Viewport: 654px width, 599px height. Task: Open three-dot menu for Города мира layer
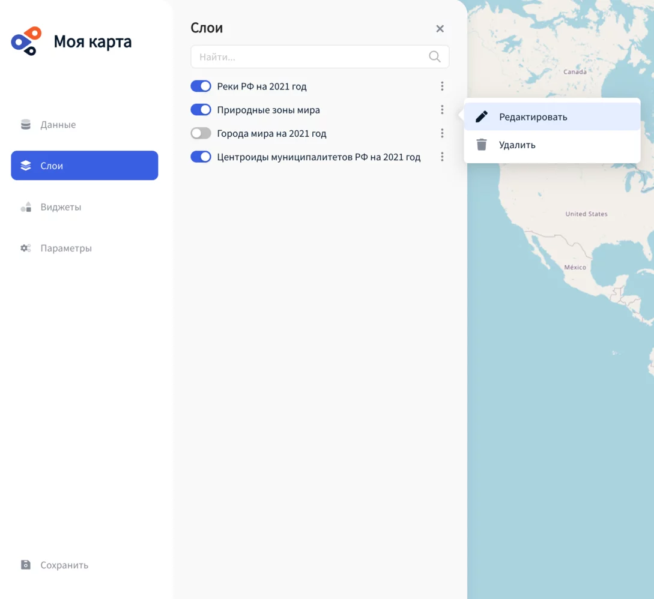pyautogui.click(x=442, y=133)
